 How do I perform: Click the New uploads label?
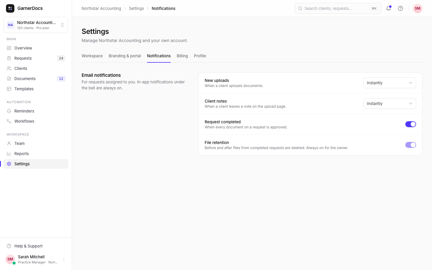tap(217, 80)
